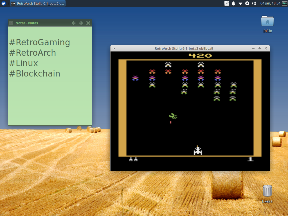This screenshot has height=216, width=288.
Task: Open the Lixeira trash icon
Action: click(267, 194)
